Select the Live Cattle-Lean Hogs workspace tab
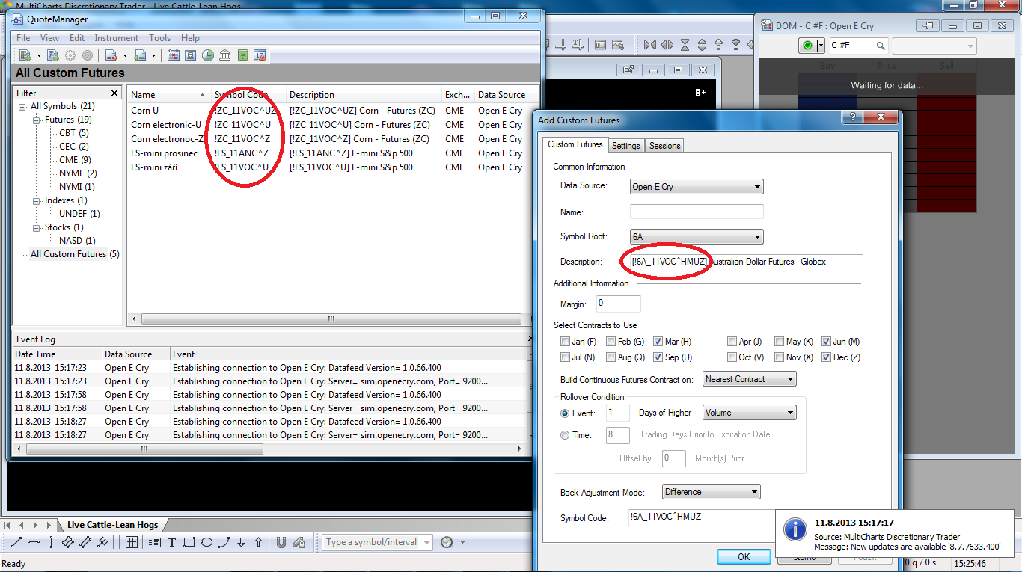The width and height of the screenshot is (1022, 572). coord(112,525)
